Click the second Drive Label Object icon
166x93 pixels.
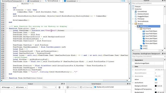[x=143, y=41]
